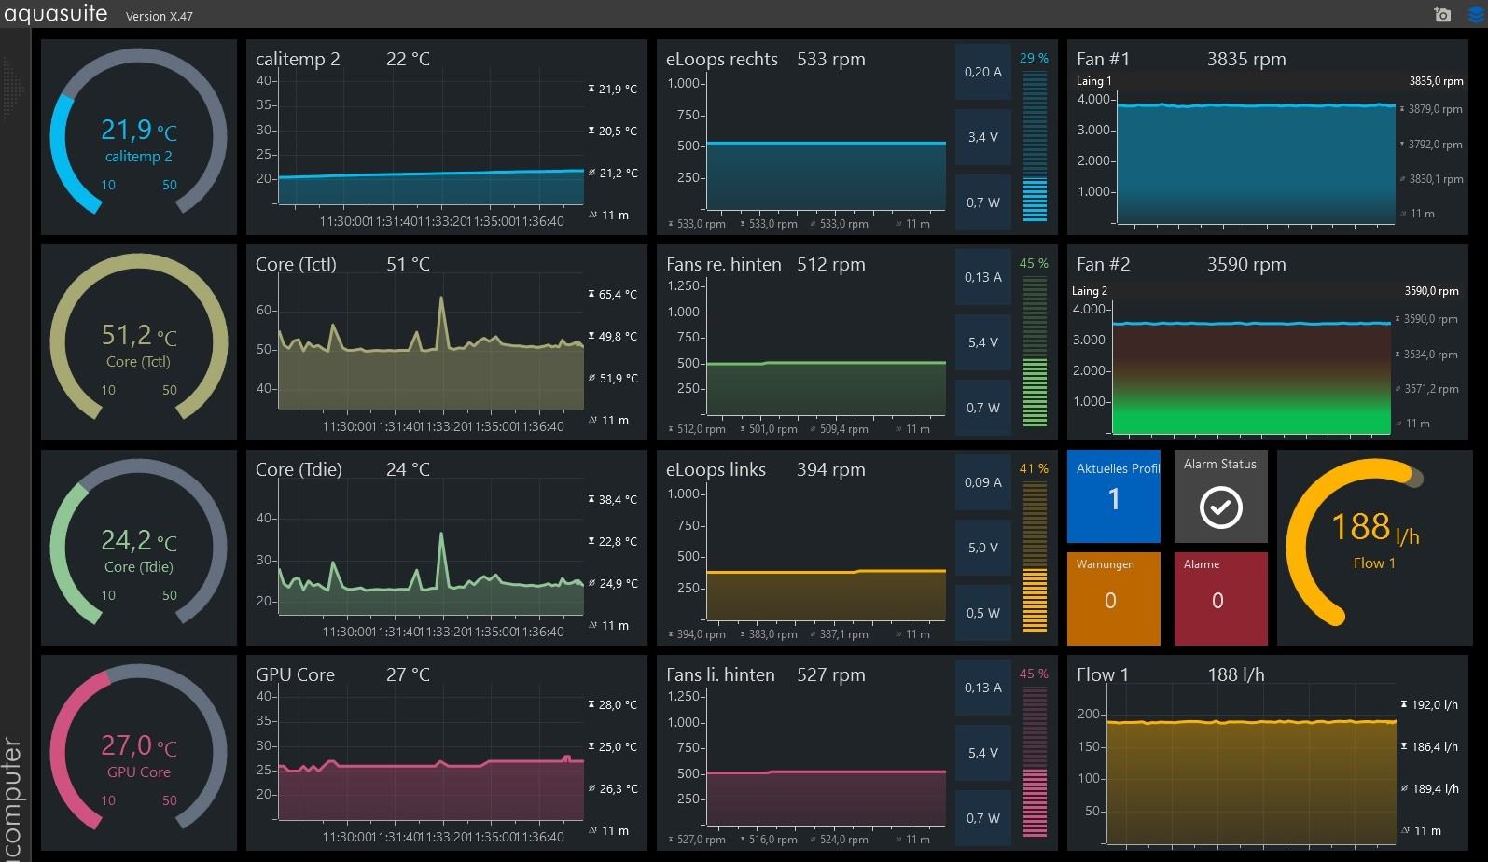1488x862 pixels.
Task: Click the 28,0 °C maximum value
Action: coord(618,705)
